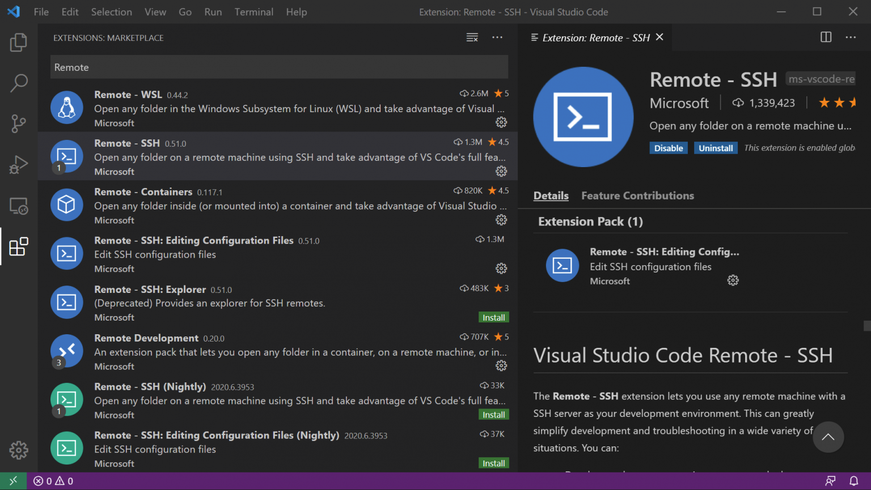The width and height of the screenshot is (871, 490).
Task: Open manage gear for SSH: Editing Configuration Files 0.51.0
Action: [501, 269]
